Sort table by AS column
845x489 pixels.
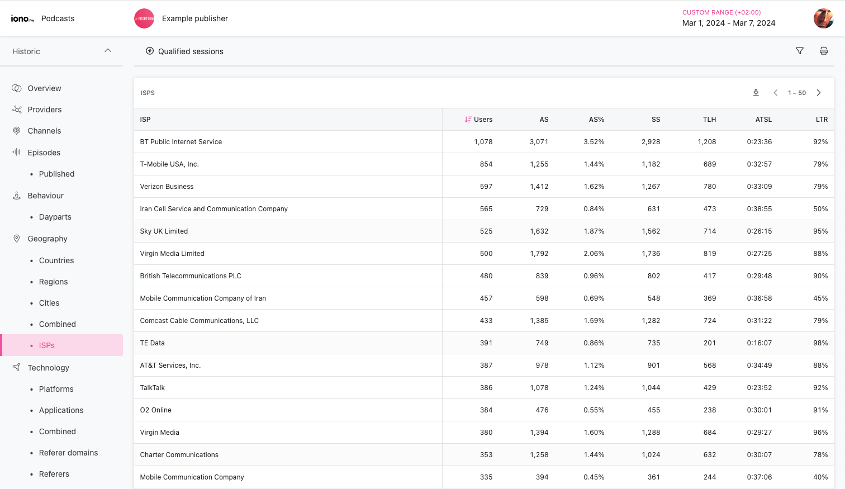[x=544, y=120]
